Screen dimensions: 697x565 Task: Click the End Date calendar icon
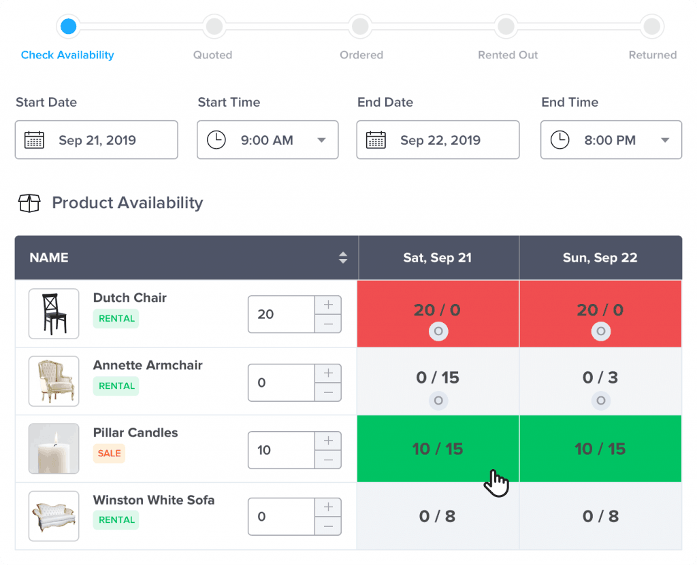374,139
